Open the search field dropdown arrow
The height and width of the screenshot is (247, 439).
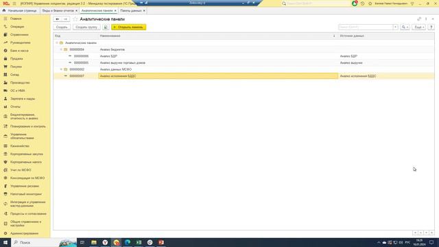coord(395,27)
